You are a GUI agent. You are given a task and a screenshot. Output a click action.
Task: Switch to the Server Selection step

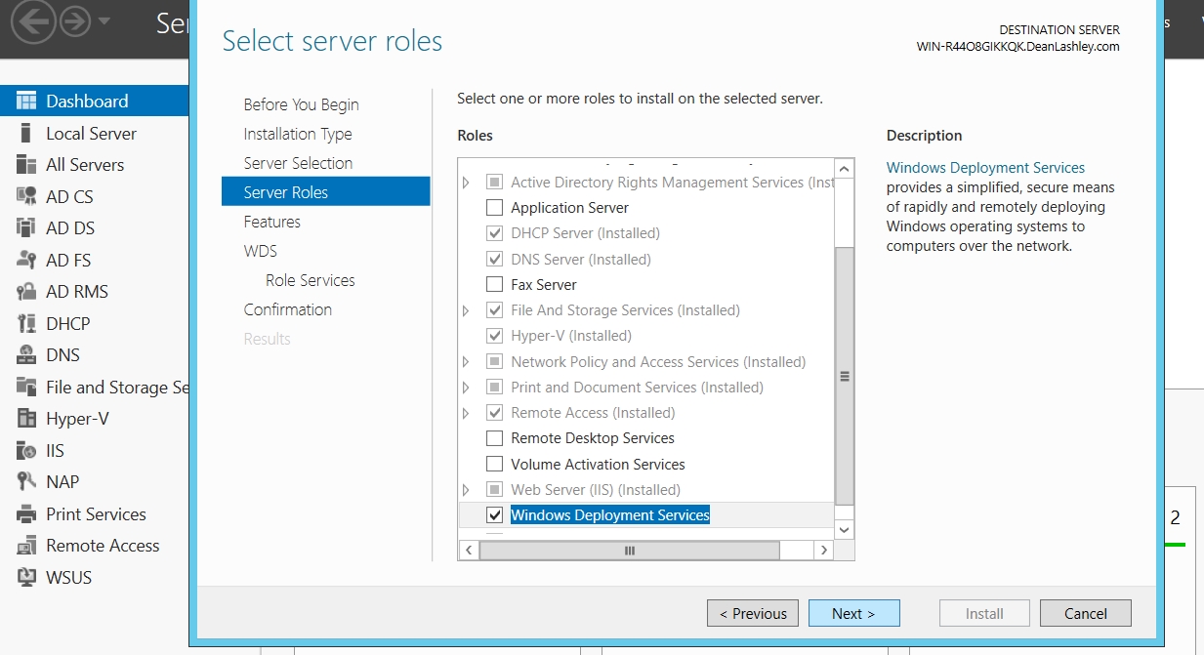click(299, 163)
